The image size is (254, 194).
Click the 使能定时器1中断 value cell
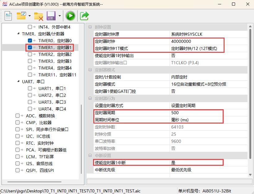[x=195, y=162]
